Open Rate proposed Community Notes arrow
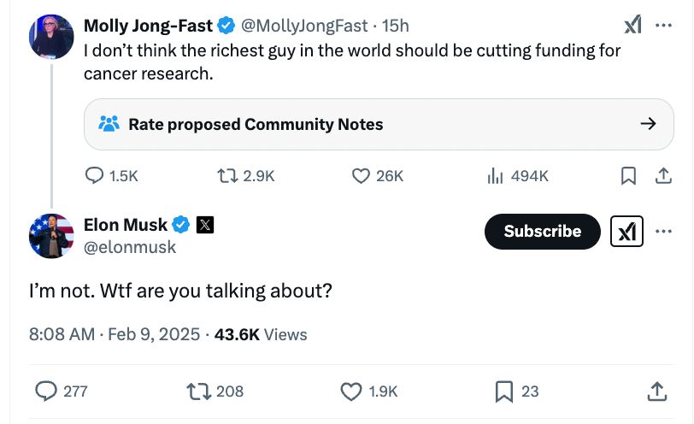This screenshot has width=694, height=424. (648, 123)
